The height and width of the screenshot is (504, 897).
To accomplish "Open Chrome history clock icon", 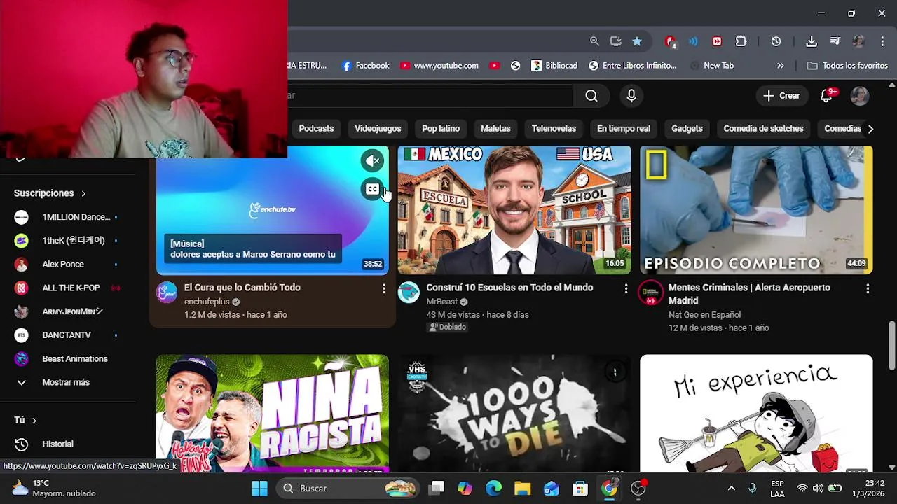I will tap(776, 41).
